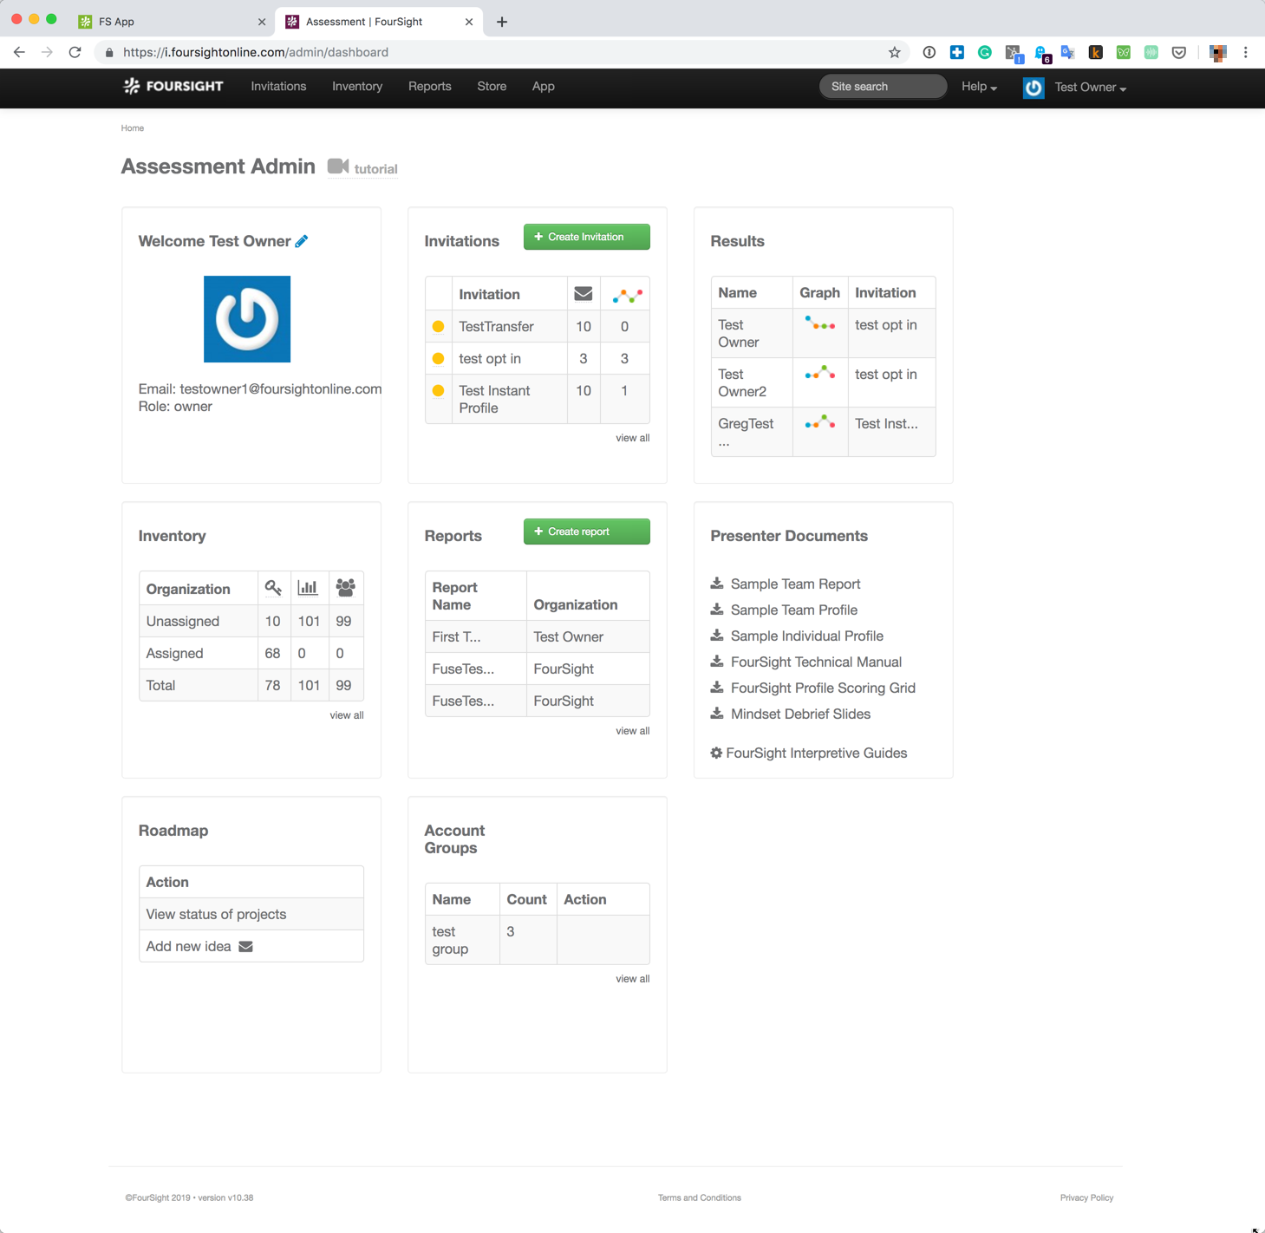Screen dimensions: 1265x1233
Task: Click the people group icon in the Inventory header
Action: click(x=345, y=587)
